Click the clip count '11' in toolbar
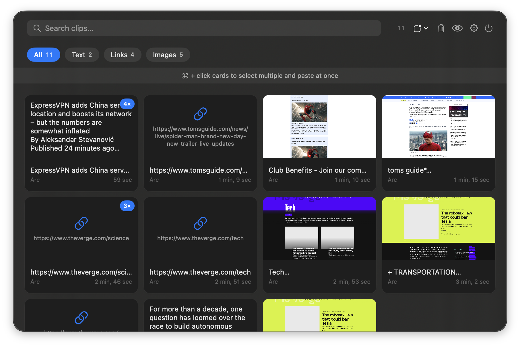The width and height of the screenshot is (520, 347). click(401, 28)
